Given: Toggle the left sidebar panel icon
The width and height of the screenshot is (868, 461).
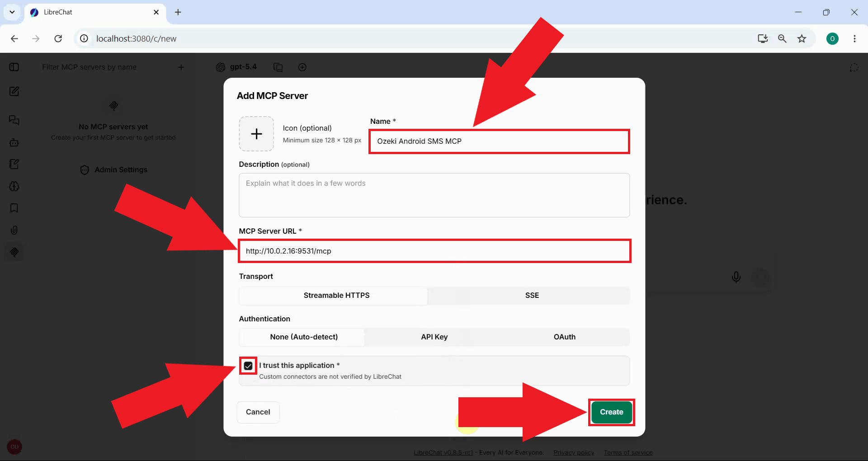Looking at the screenshot, I should click(14, 67).
